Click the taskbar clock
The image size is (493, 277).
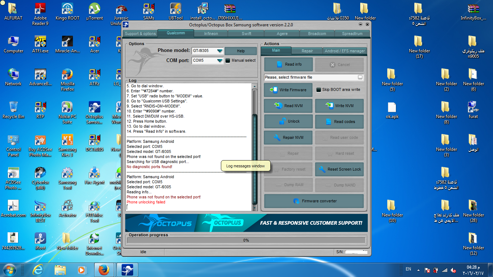(x=473, y=270)
